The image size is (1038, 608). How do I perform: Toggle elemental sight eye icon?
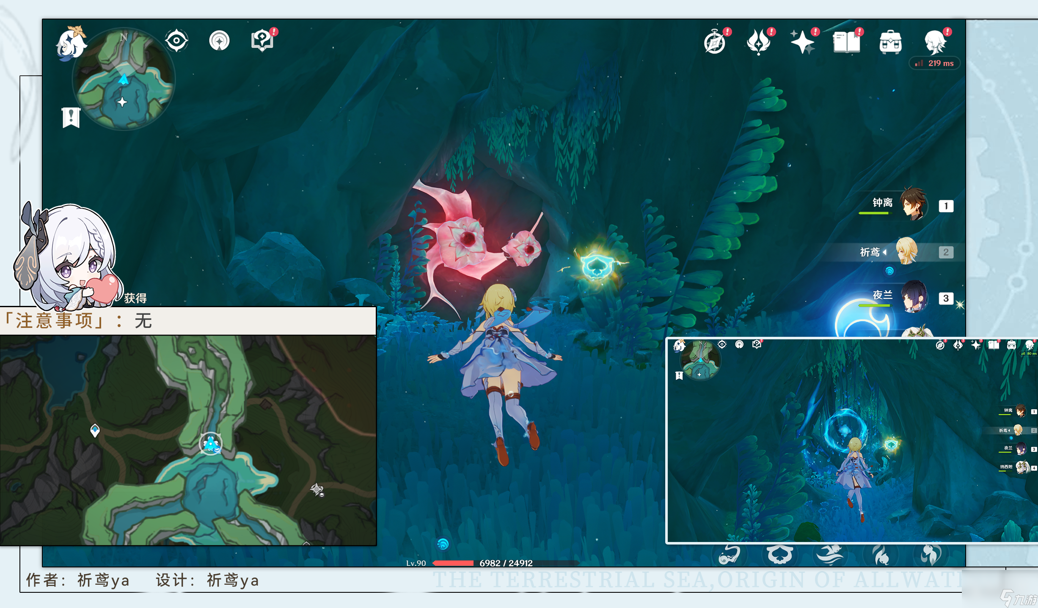(x=176, y=41)
